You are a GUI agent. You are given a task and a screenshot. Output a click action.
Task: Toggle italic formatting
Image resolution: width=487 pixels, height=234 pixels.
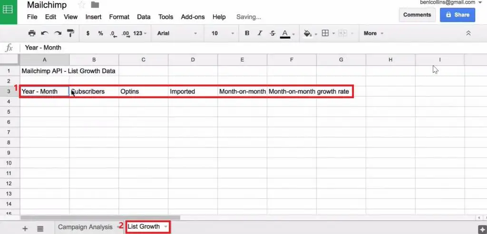click(260, 33)
